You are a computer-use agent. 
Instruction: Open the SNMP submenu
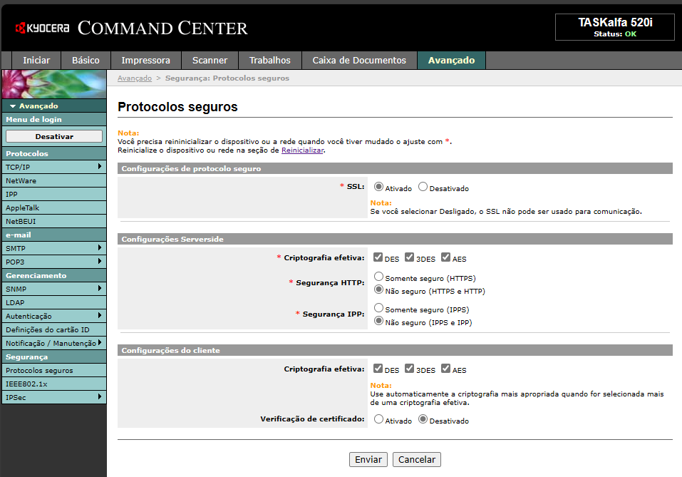click(100, 289)
